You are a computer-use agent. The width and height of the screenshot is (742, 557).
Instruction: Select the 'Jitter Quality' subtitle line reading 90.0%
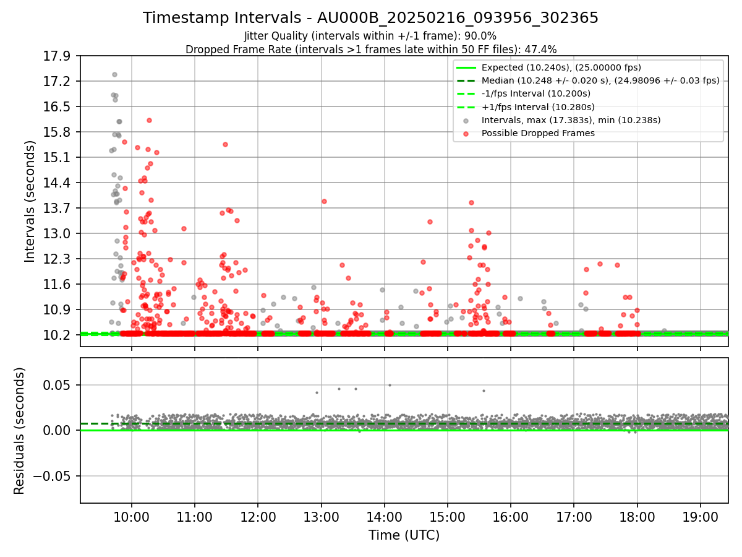tap(370, 36)
